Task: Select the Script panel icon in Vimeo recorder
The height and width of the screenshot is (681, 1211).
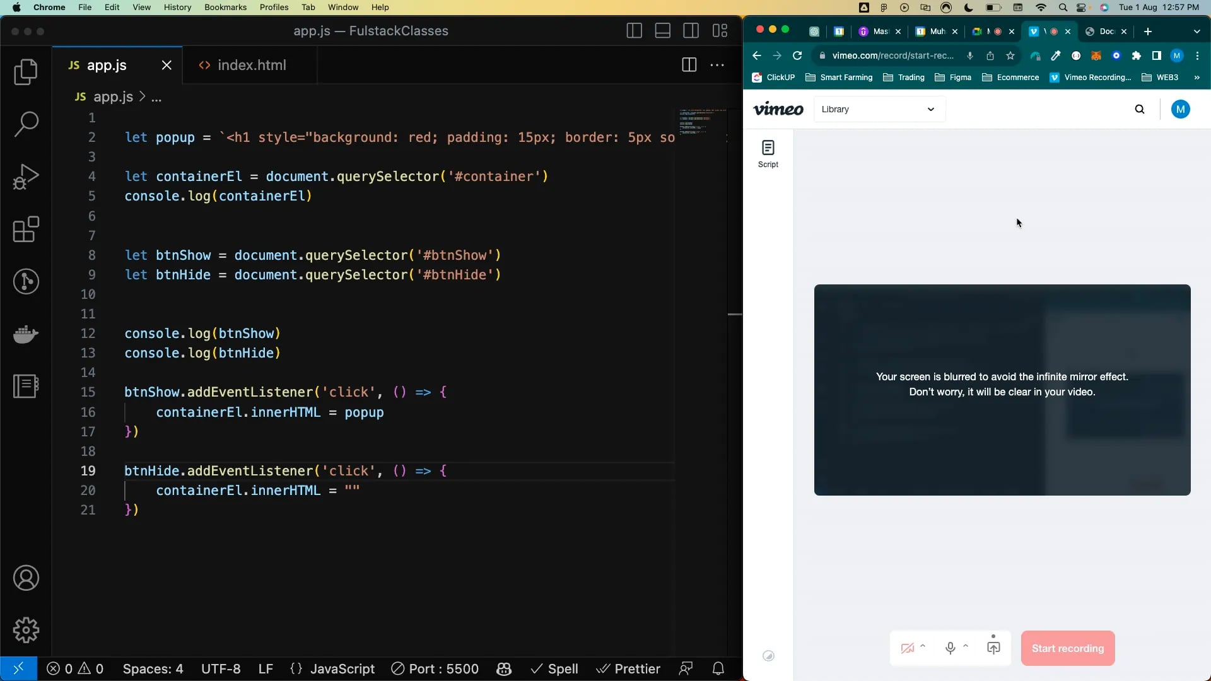Action: pyautogui.click(x=768, y=153)
